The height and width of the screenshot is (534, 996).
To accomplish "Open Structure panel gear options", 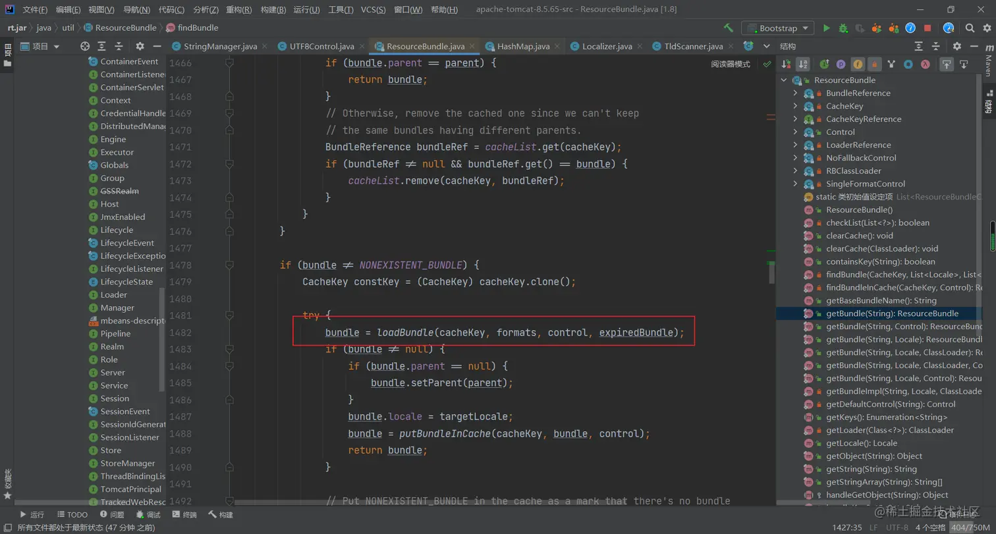I will (x=957, y=46).
